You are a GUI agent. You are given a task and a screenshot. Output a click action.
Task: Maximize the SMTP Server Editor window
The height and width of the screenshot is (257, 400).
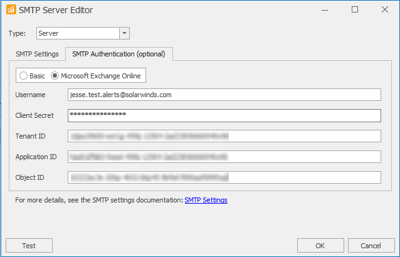coord(355,10)
